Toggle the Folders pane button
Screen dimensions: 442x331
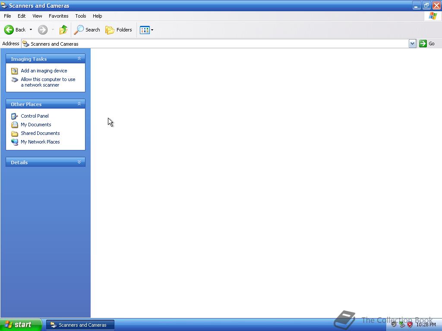pyautogui.click(x=119, y=30)
